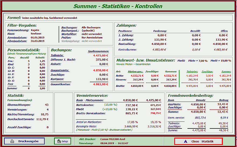Click the Brutto Servicekosten 798,79 € value
The height and width of the screenshot is (147, 237).
155,114
